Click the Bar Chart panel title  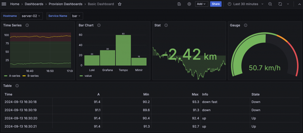pyautogui.click(x=86, y=25)
